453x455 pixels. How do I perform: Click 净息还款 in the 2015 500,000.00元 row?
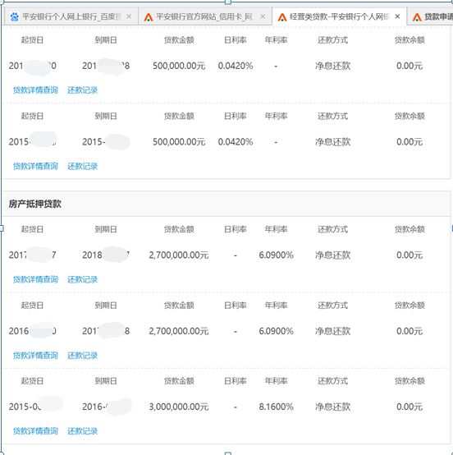[x=333, y=142]
